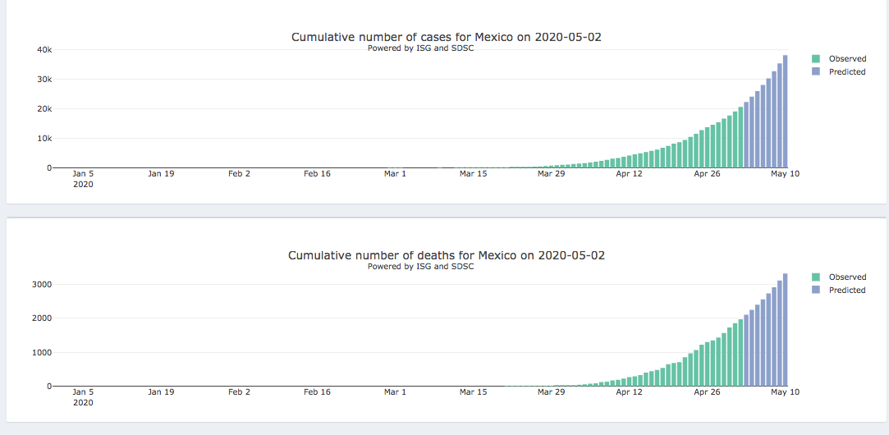
Task: Click 'Powered by ISG and SDSC' under cases title
Action: (x=420, y=48)
